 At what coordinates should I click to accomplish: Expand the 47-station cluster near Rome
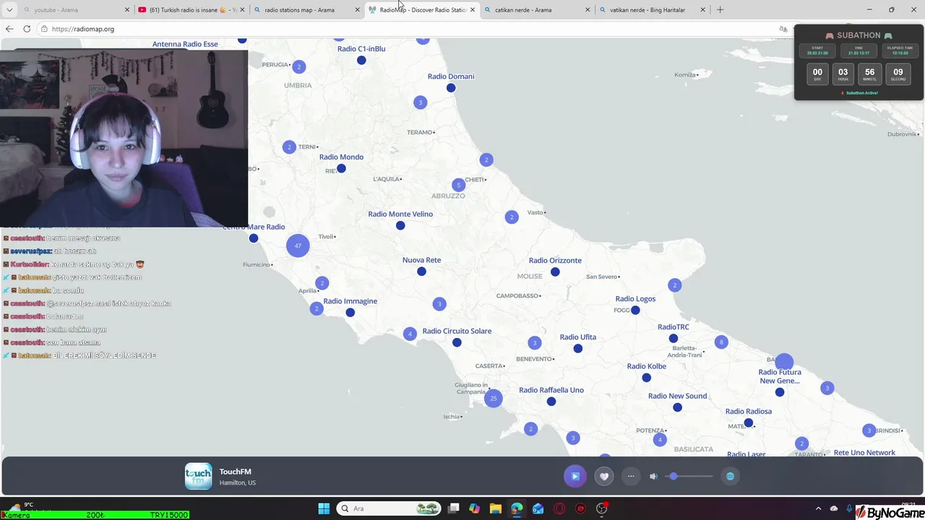coord(298,246)
